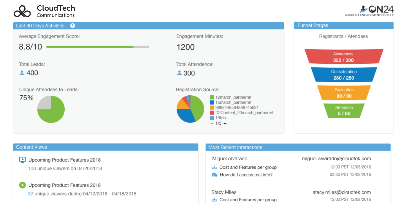This screenshot has height=204, width=409.
Task: Click download icon in Stacy's Cost and Features row
Action: coord(214,200)
